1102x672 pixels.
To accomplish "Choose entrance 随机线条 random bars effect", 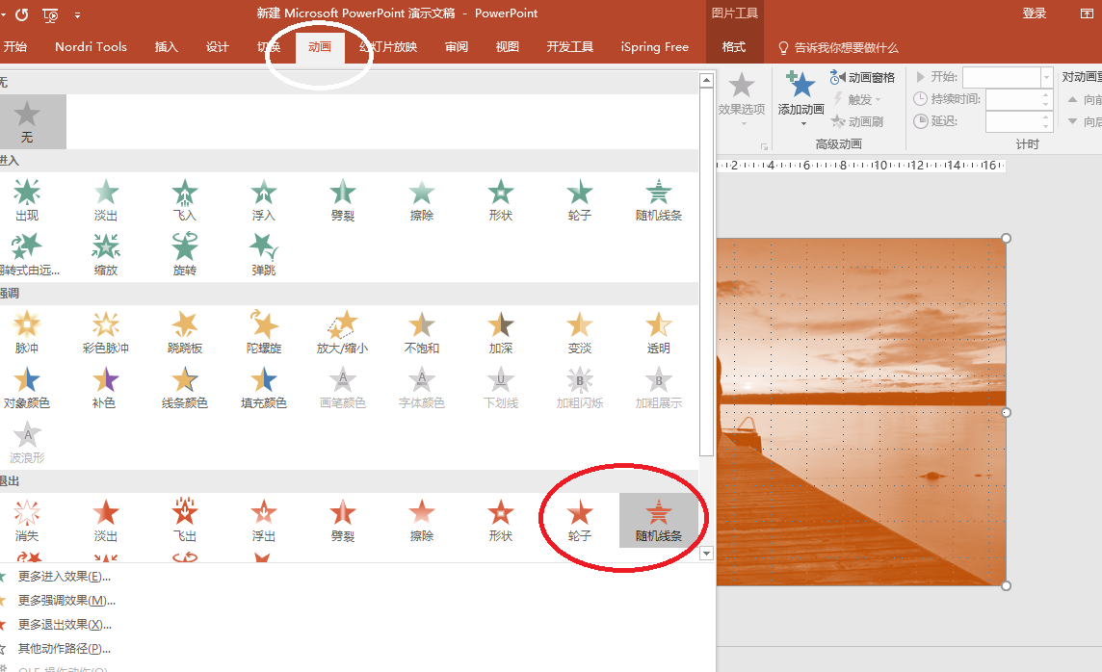I will 659,200.
